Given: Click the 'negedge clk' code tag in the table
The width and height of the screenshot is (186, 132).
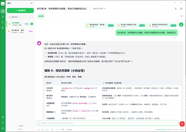Looking at the screenshot, I should coord(89,88).
